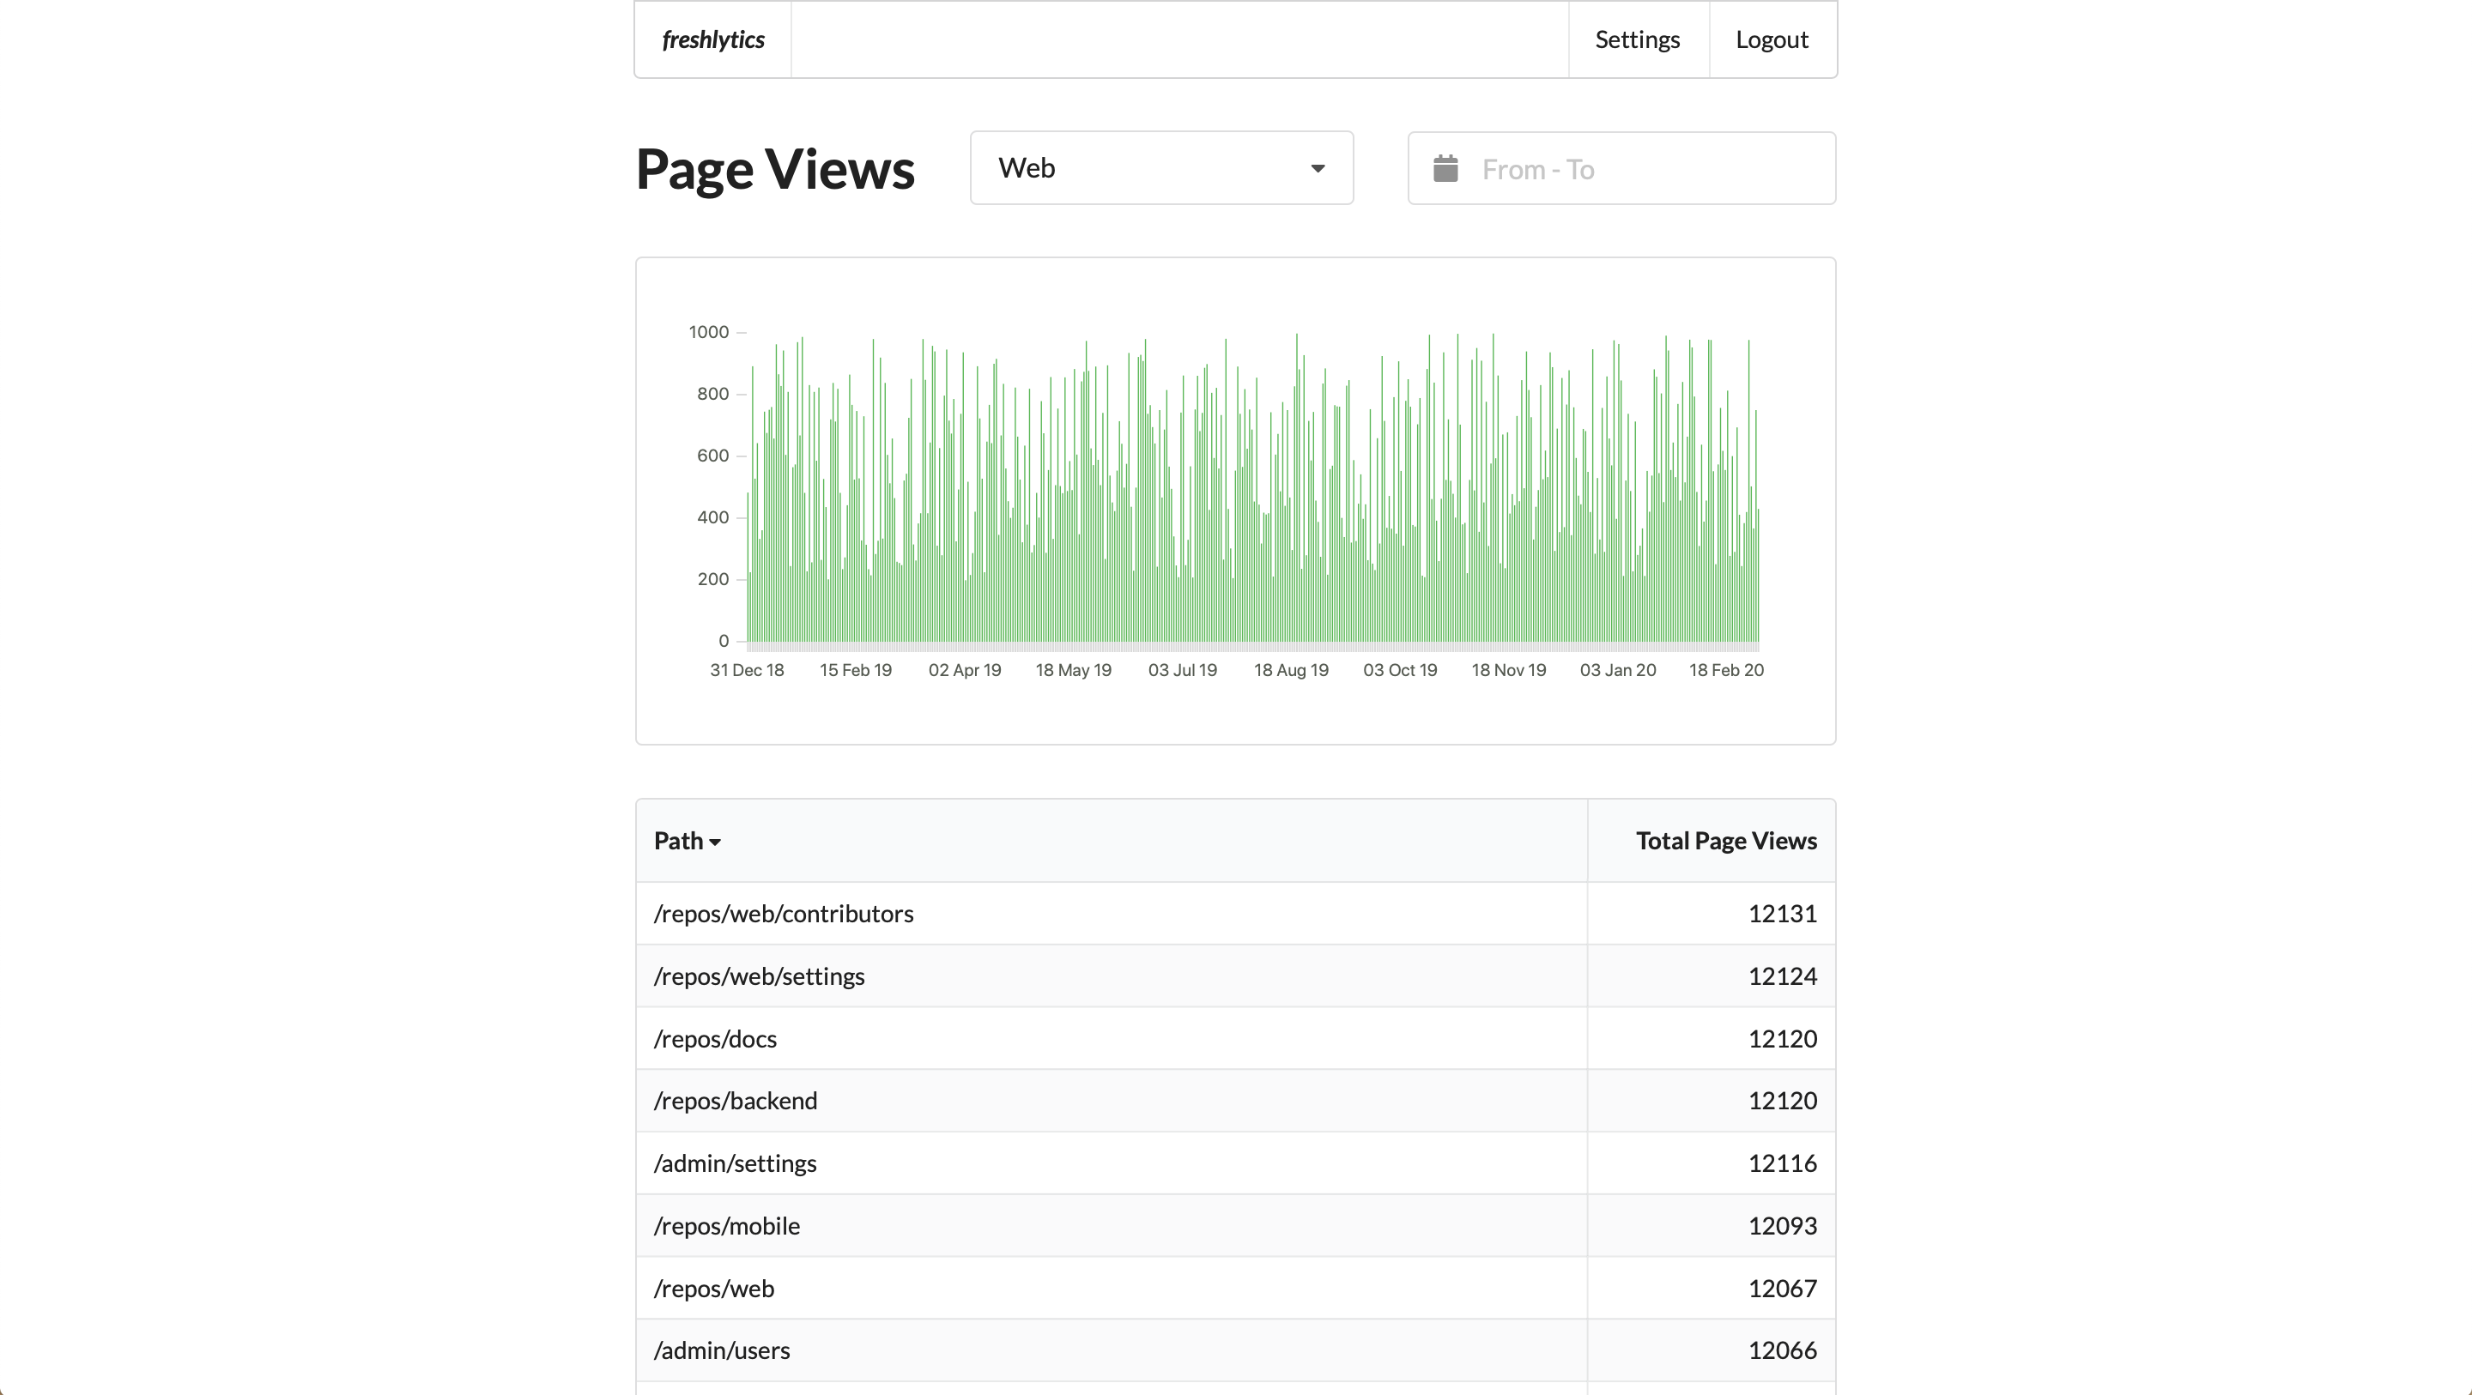This screenshot has width=2472, height=1395.
Task: Click the /admin/users path row
Action: tap(722, 1350)
